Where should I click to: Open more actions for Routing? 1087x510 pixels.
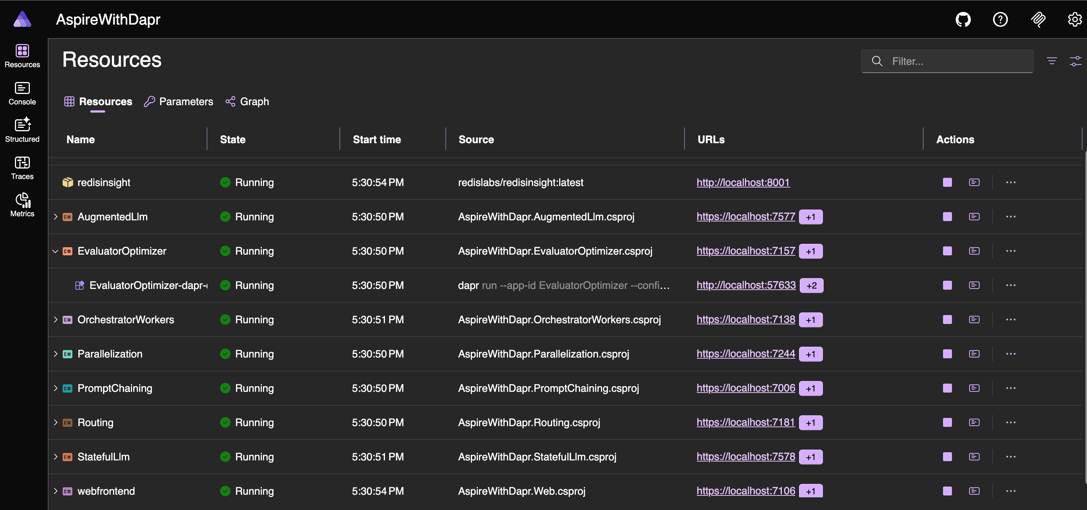coord(1011,423)
